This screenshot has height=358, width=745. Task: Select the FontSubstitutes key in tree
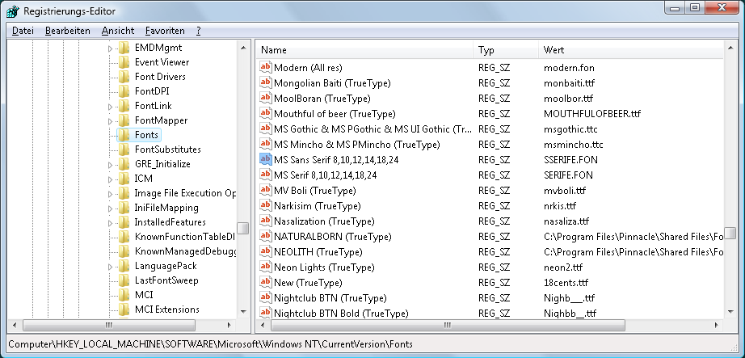tap(167, 150)
